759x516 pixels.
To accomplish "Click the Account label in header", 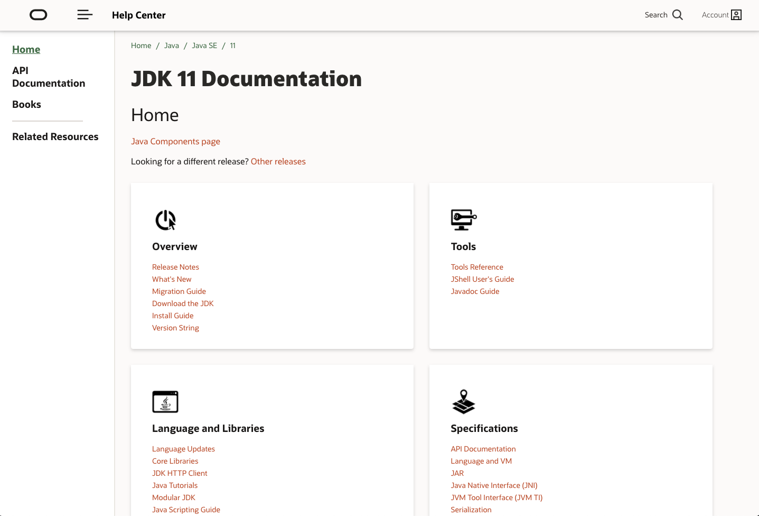I will 715,15.
